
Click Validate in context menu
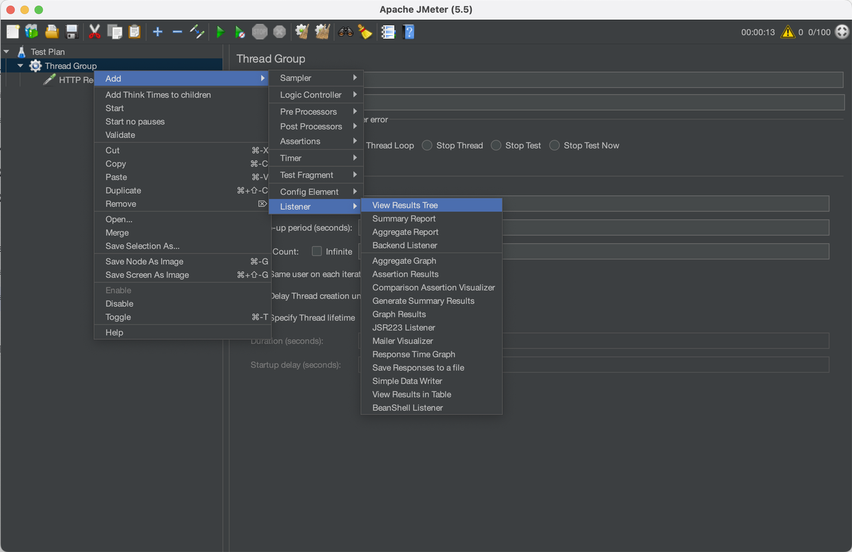182,134
